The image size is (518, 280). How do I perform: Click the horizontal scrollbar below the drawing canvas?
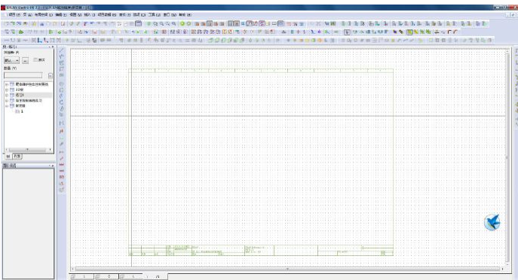point(287,269)
